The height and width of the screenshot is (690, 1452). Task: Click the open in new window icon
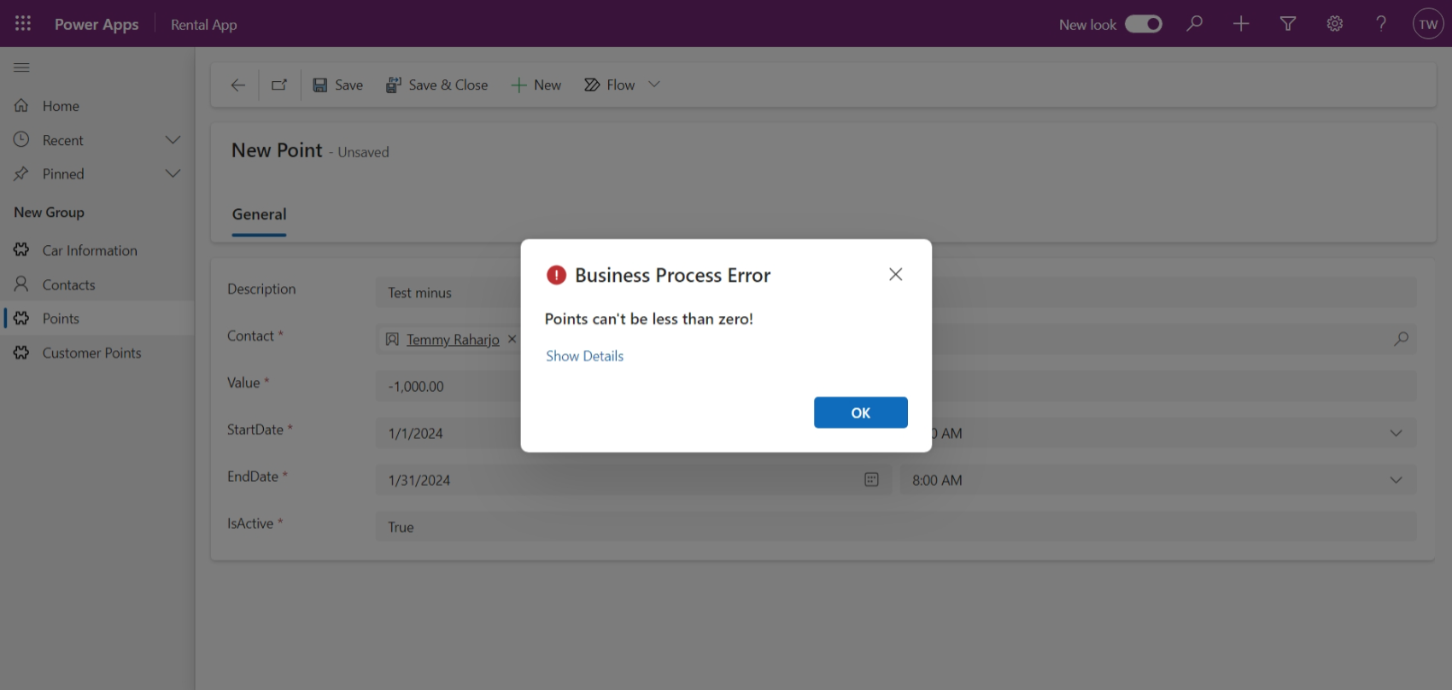(x=279, y=85)
